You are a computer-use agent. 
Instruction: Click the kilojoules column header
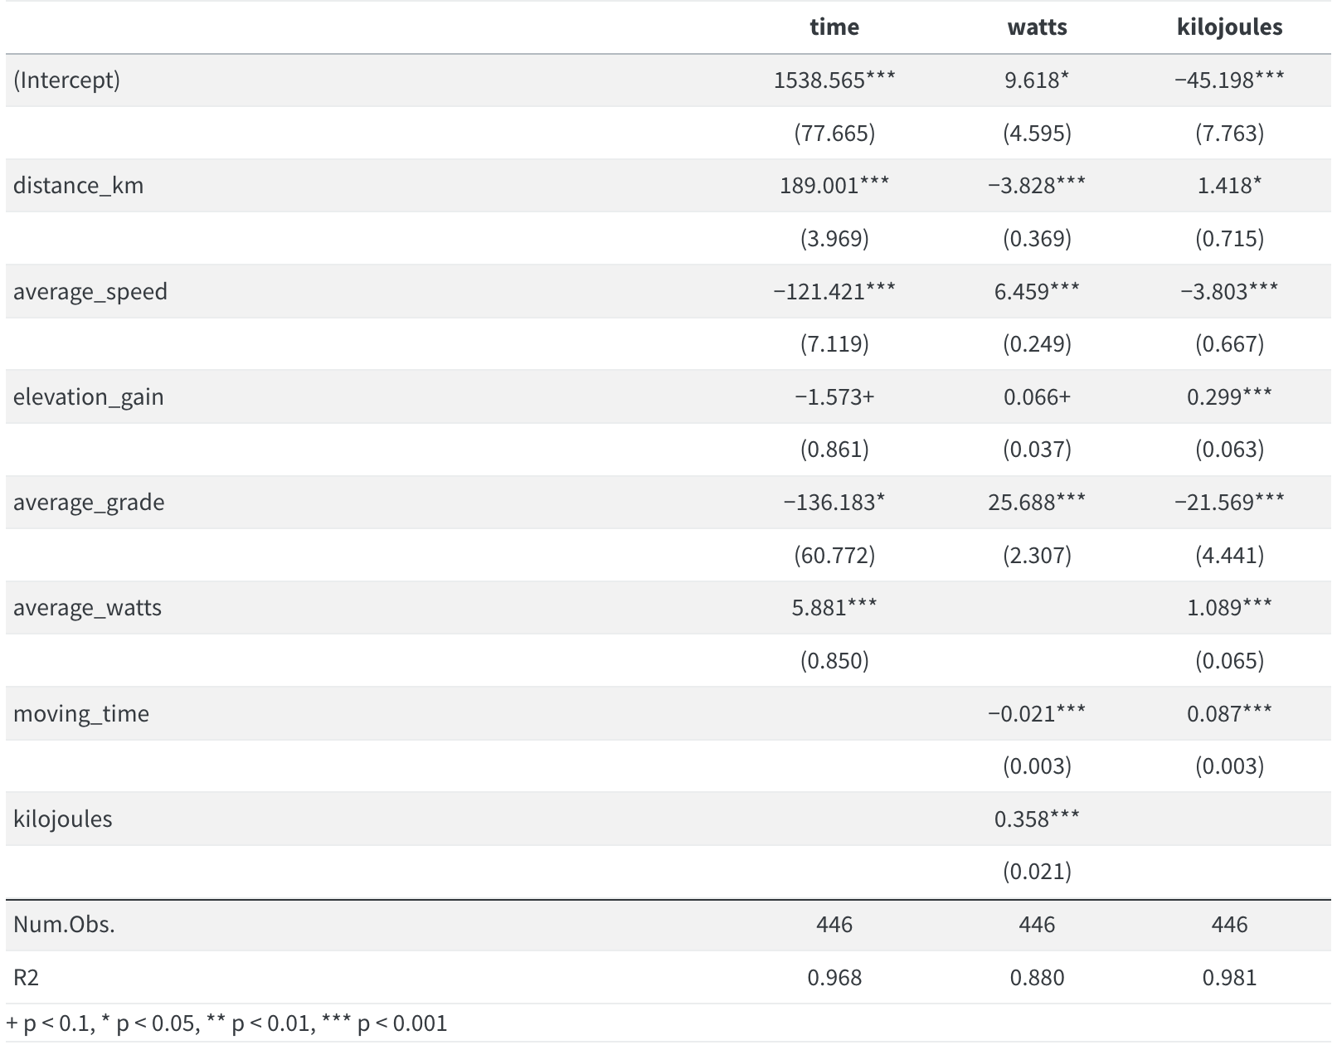tap(1229, 27)
